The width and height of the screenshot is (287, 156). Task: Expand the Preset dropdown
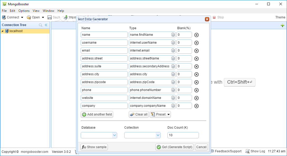coord(169,114)
